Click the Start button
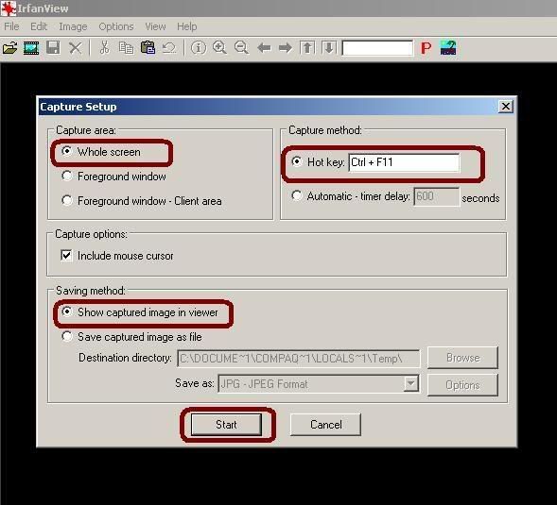This screenshot has height=505, width=557. pyautogui.click(x=226, y=425)
